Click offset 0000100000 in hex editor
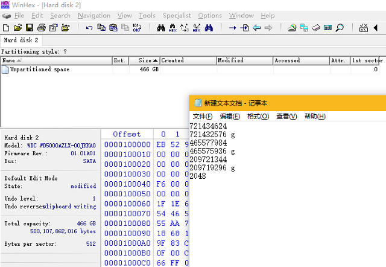This screenshot has width=386, height=267. click(x=127, y=144)
